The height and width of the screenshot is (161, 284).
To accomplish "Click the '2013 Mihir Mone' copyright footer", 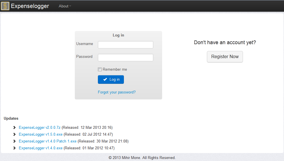I will pyautogui.click(x=142, y=158).
